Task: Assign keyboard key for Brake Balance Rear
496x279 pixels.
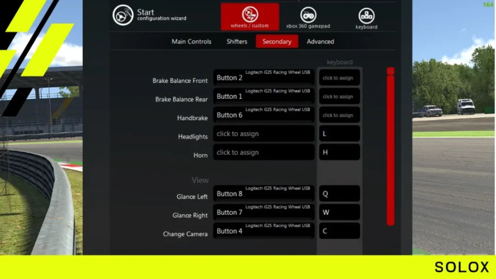Action: pos(340,96)
